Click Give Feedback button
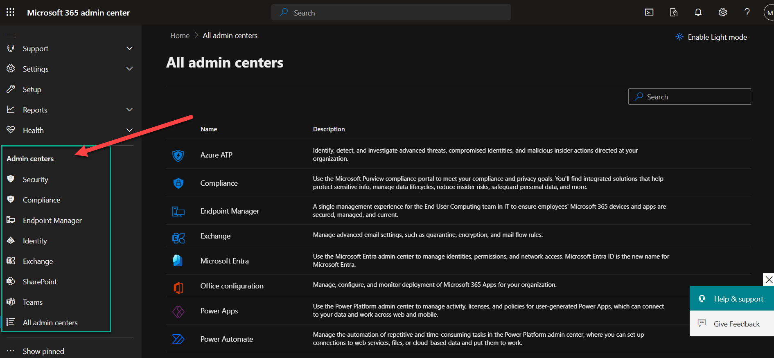Image resolution: width=774 pixels, height=358 pixels. (732, 324)
